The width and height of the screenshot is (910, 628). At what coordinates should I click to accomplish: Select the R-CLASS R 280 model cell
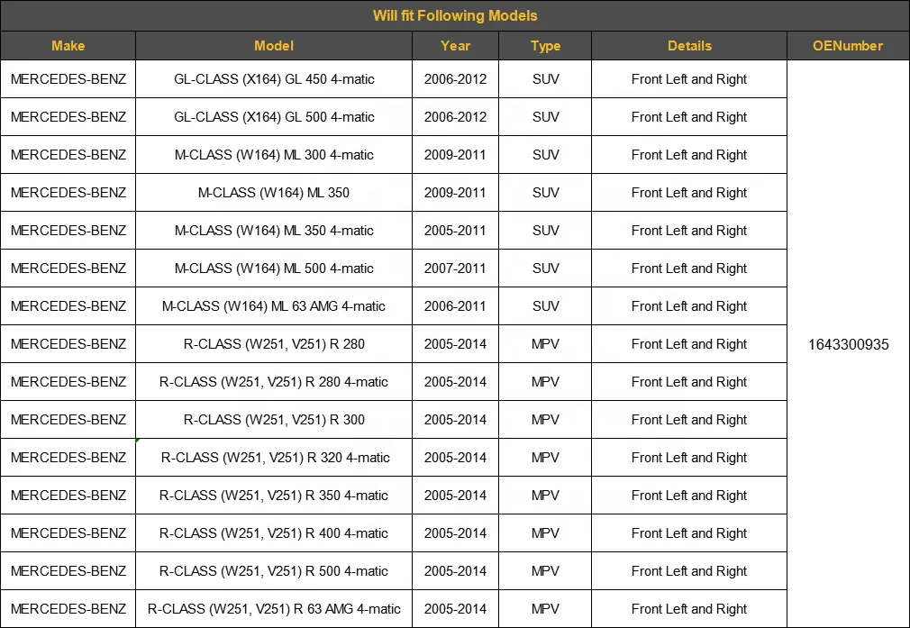click(x=274, y=344)
